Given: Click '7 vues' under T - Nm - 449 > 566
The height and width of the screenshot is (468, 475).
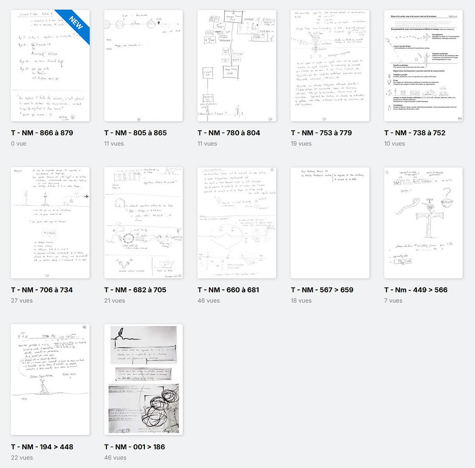Looking at the screenshot, I should click(x=393, y=301).
